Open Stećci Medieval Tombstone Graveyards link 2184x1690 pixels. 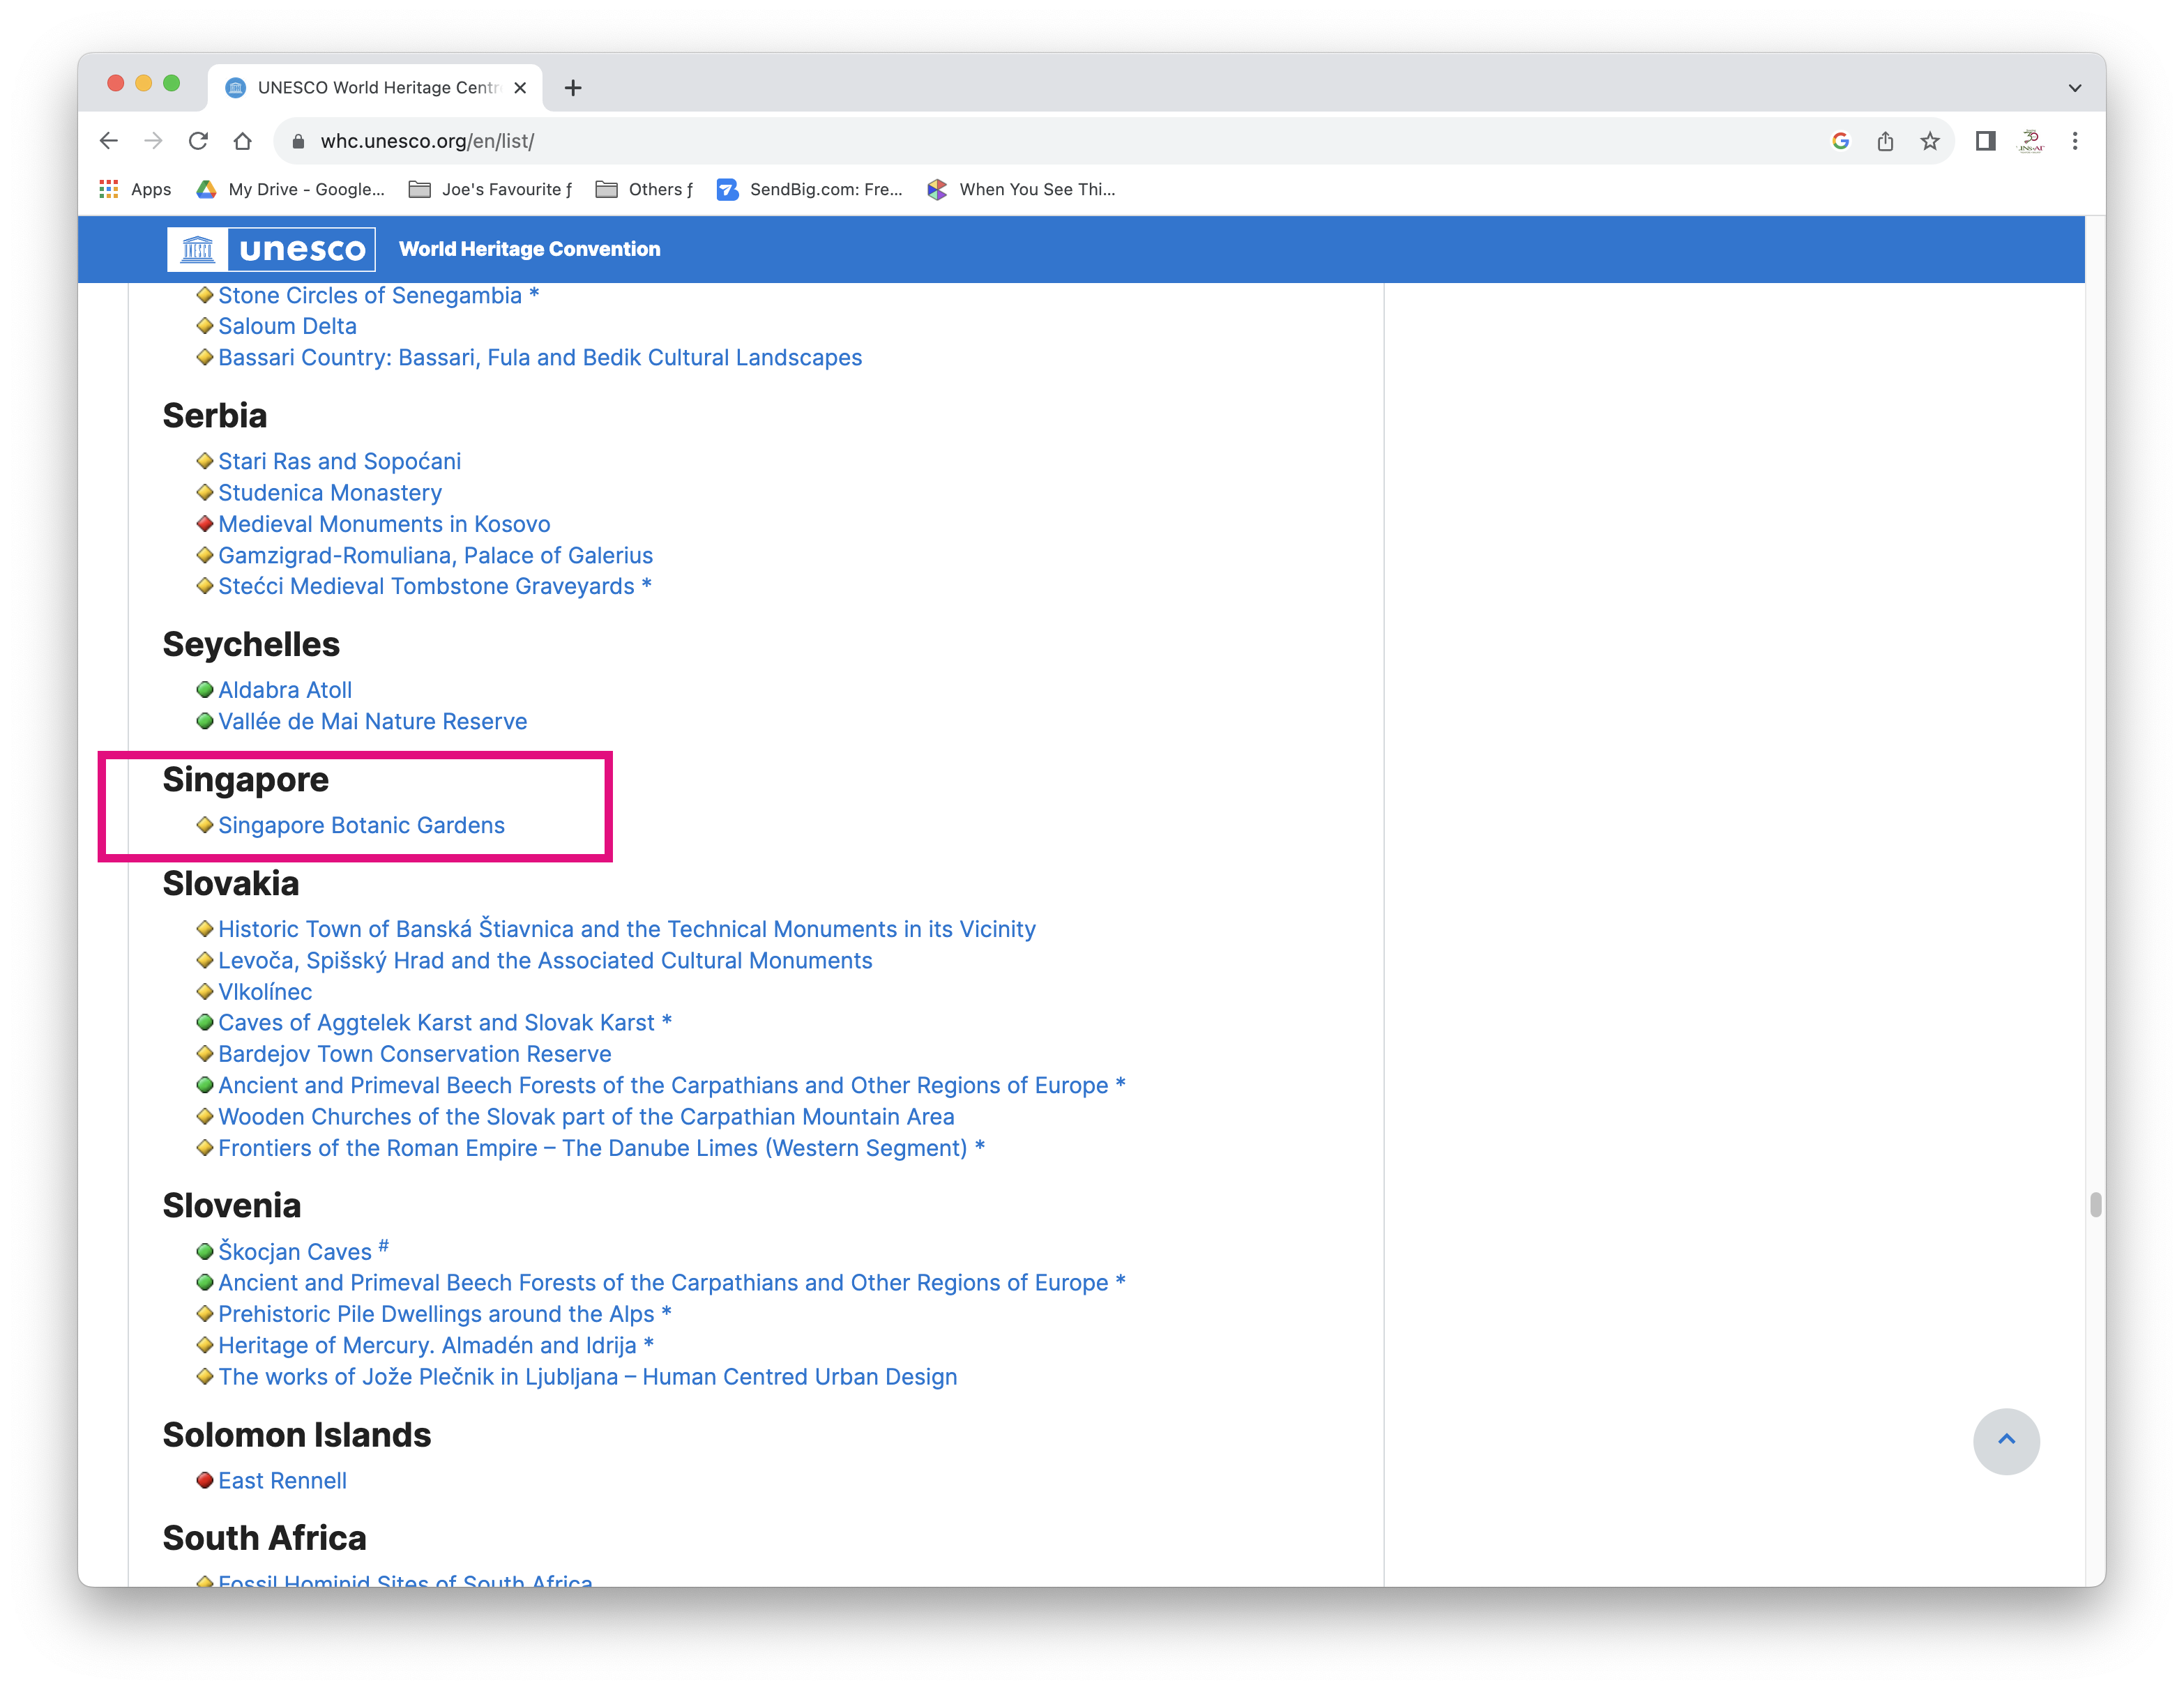click(434, 586)
